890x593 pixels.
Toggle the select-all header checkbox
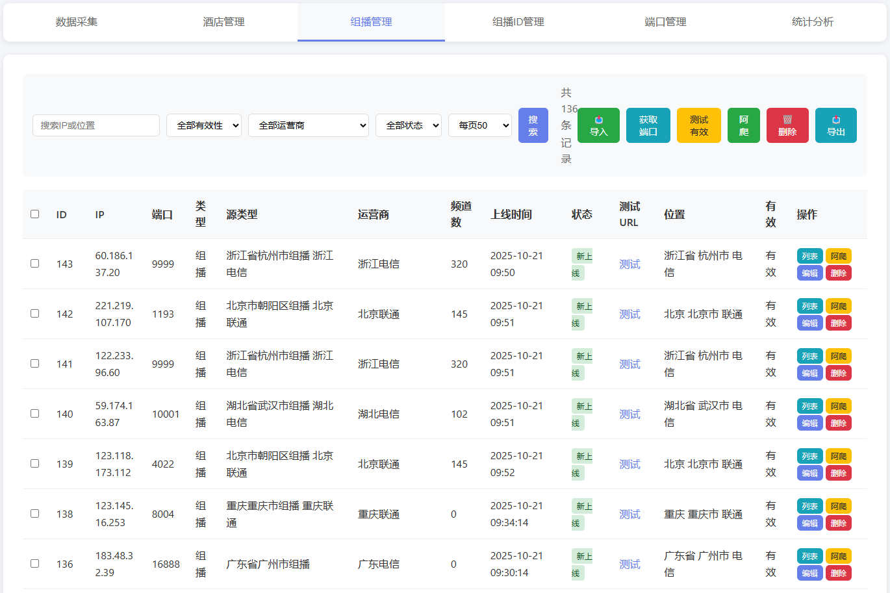pos(35,214)
